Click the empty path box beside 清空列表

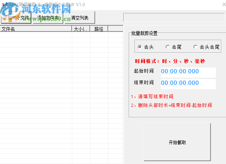pos(174,17)
